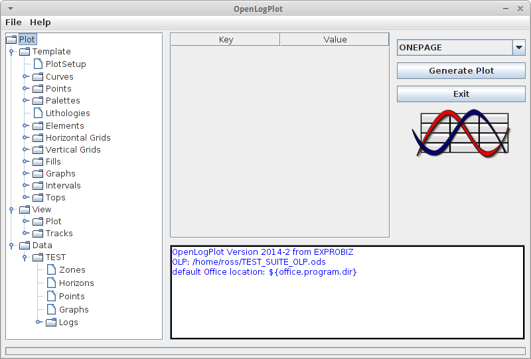
Task: Select the Plot item under View
Action: [54, 222]
